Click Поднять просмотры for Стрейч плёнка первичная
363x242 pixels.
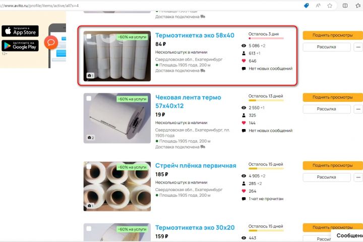click(x=333, y=165)
